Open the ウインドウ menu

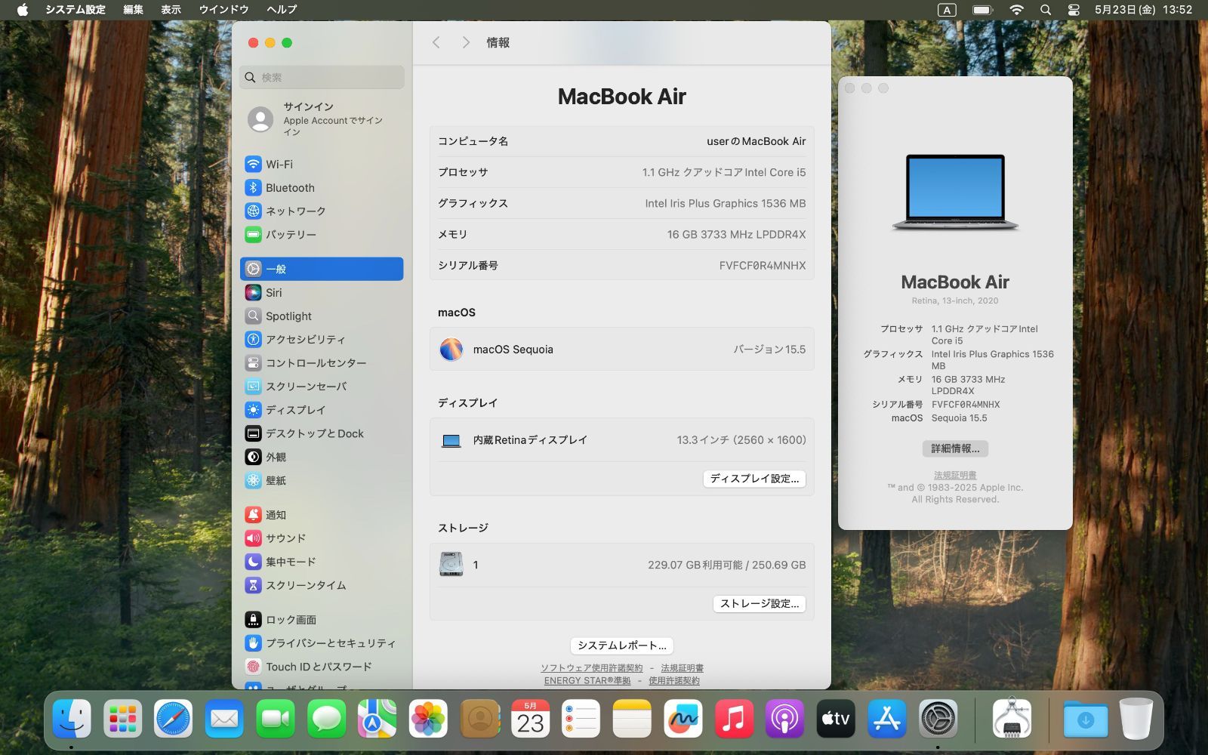(x=223, y=10)
